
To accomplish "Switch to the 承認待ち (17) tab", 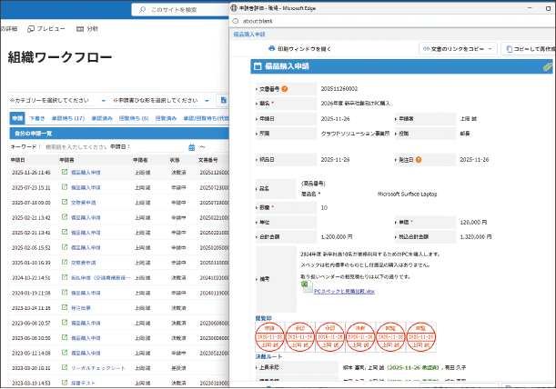I will [x=67, y=118].
